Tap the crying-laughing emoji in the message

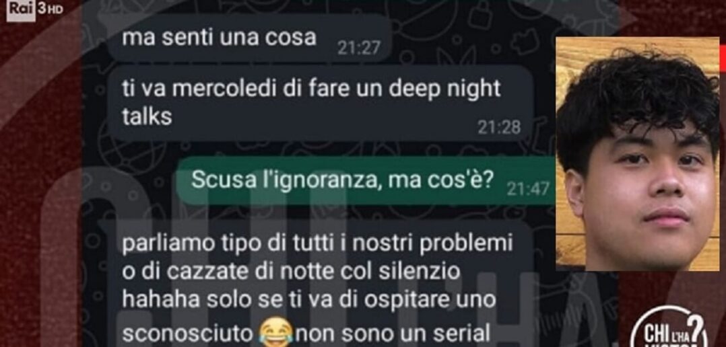(x=277, y=331)
